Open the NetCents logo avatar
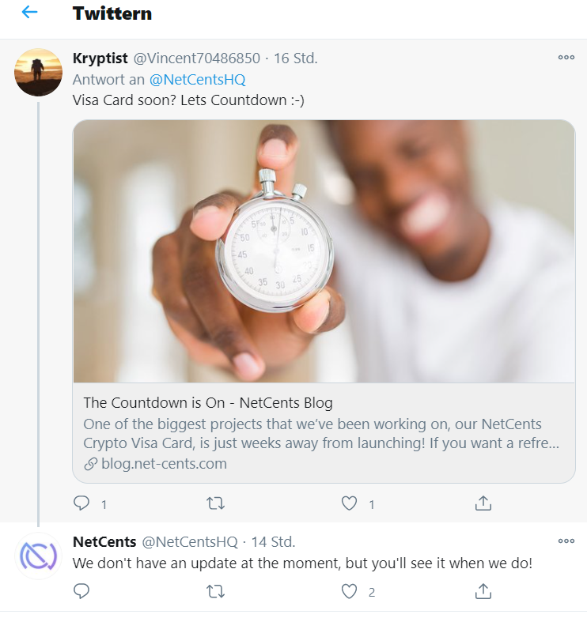 [x=38, y=556]
